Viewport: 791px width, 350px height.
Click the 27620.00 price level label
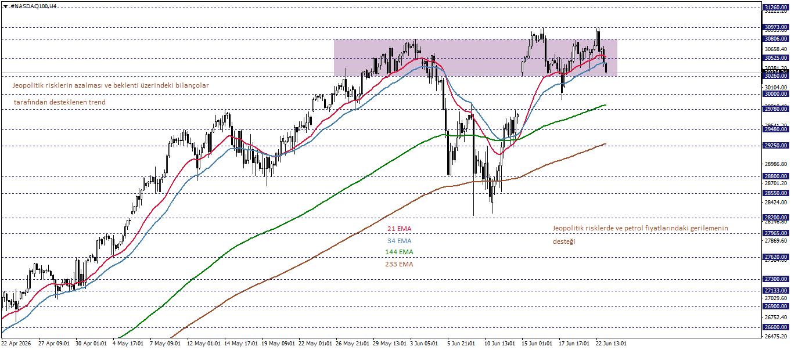point(776,257)
